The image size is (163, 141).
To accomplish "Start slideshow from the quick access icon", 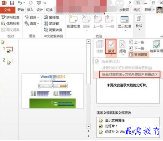I will [x=39, y=3].
